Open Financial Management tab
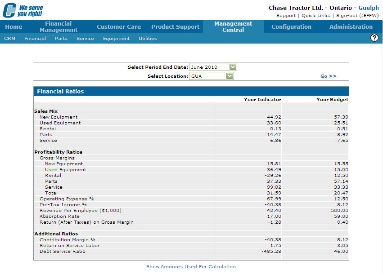383x274 pixels. (x=59, y=27)
